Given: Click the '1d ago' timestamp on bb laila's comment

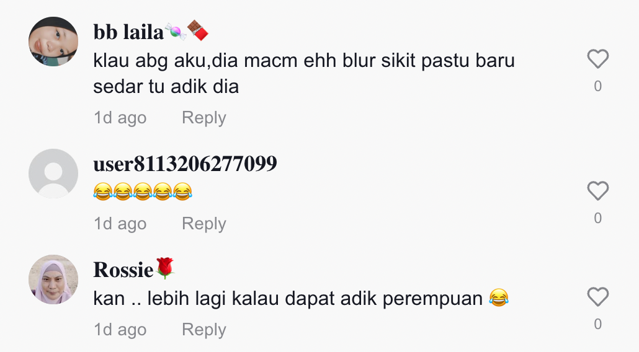Looking at the screenshot, I should (x=120, y=118).
